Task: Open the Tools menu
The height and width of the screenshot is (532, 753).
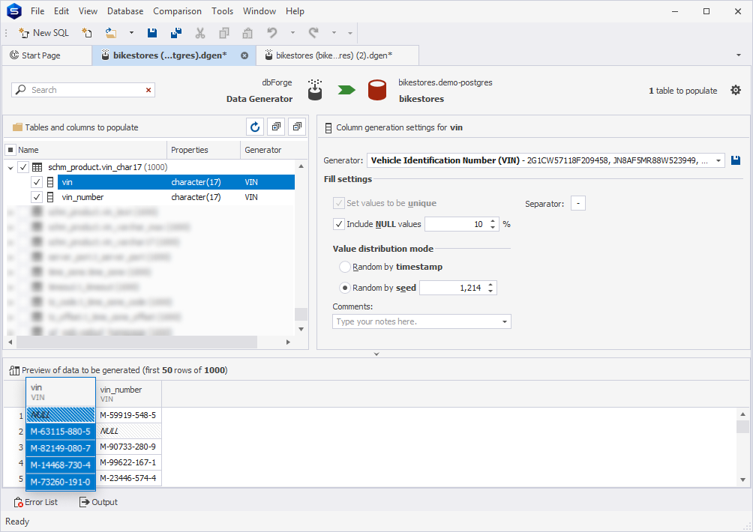Action: [222, 11]
